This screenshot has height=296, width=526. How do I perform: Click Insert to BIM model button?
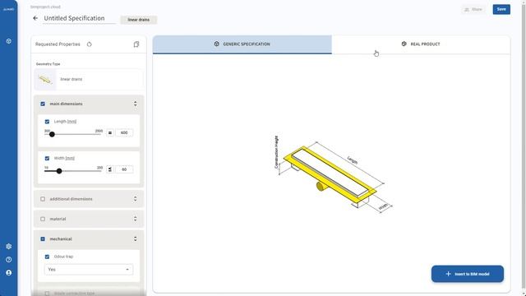click(468, 274)
